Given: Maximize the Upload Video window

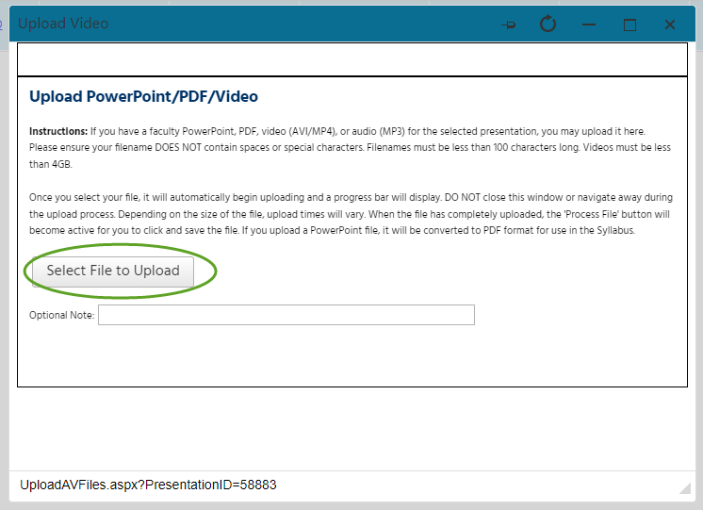Looking at the screenshot, I should click(629, 25).
